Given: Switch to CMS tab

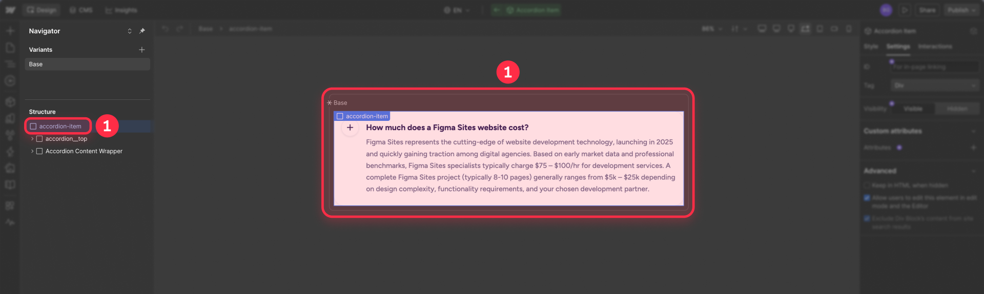Looking at the screenshot, I should click(x=81, y=10).
